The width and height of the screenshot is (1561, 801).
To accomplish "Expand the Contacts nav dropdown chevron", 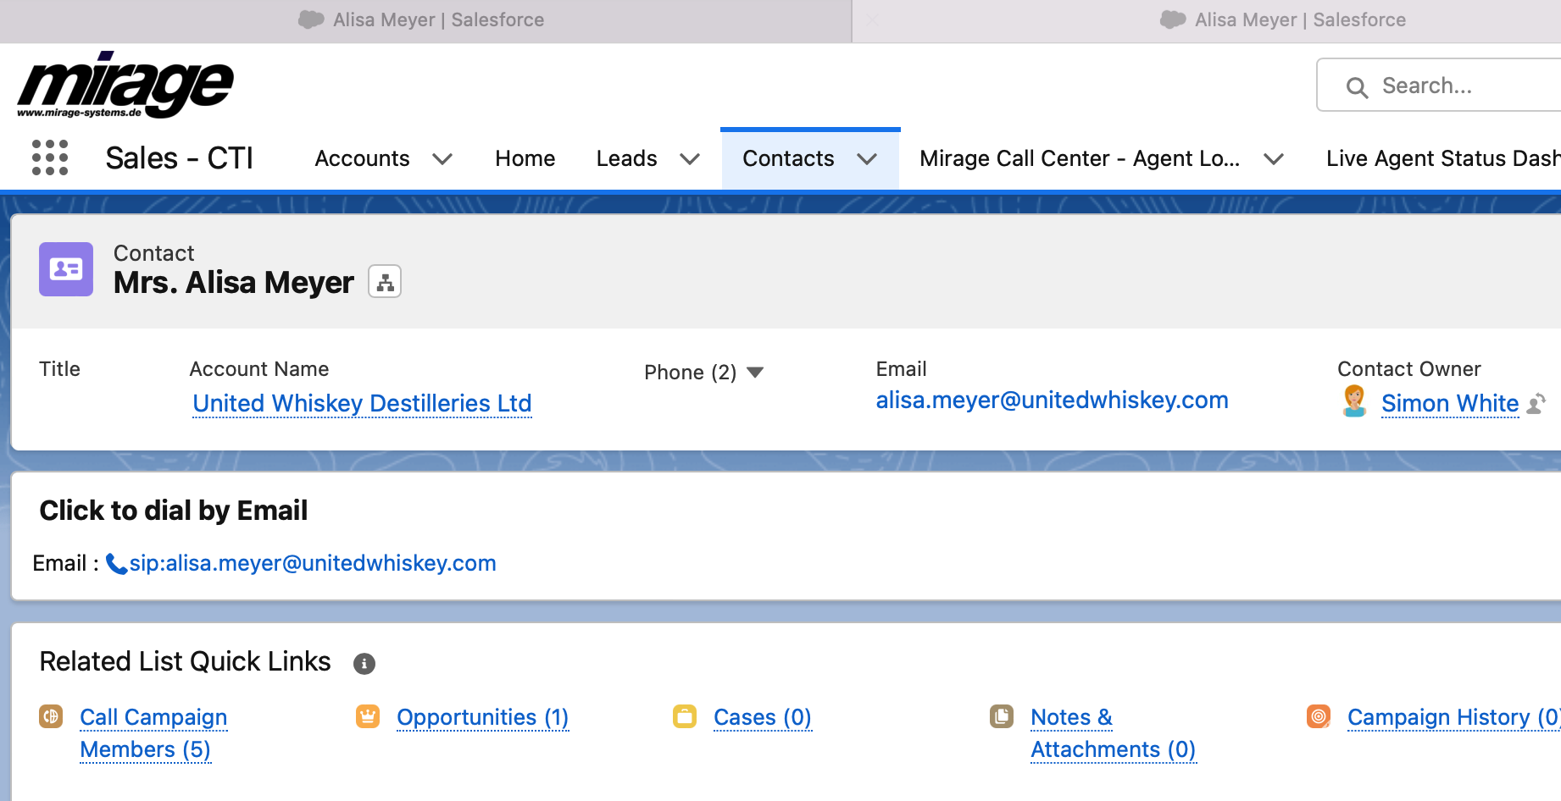I will [867, 159].
